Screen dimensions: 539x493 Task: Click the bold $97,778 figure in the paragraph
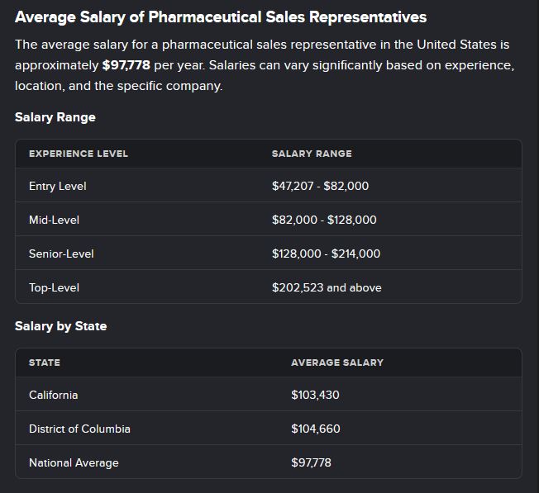click(x=126, y=64)
